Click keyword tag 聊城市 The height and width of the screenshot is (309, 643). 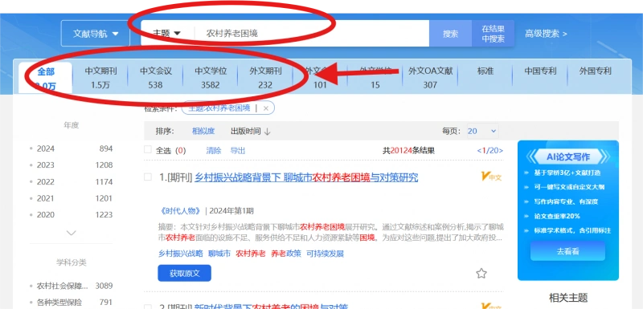tap(219, 254)
